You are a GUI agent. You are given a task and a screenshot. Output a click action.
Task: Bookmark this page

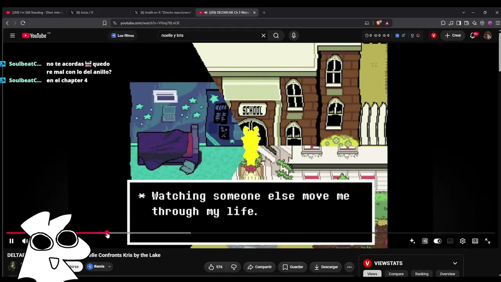[x=105, y=23]
